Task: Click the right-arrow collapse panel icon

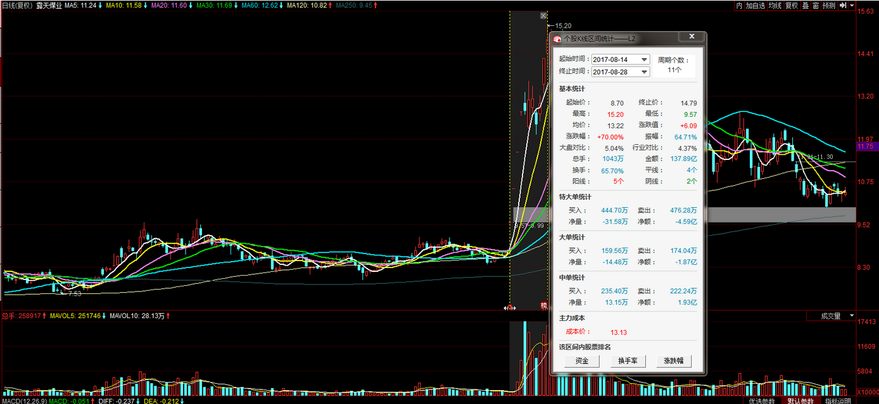Action: coord(843,5)
